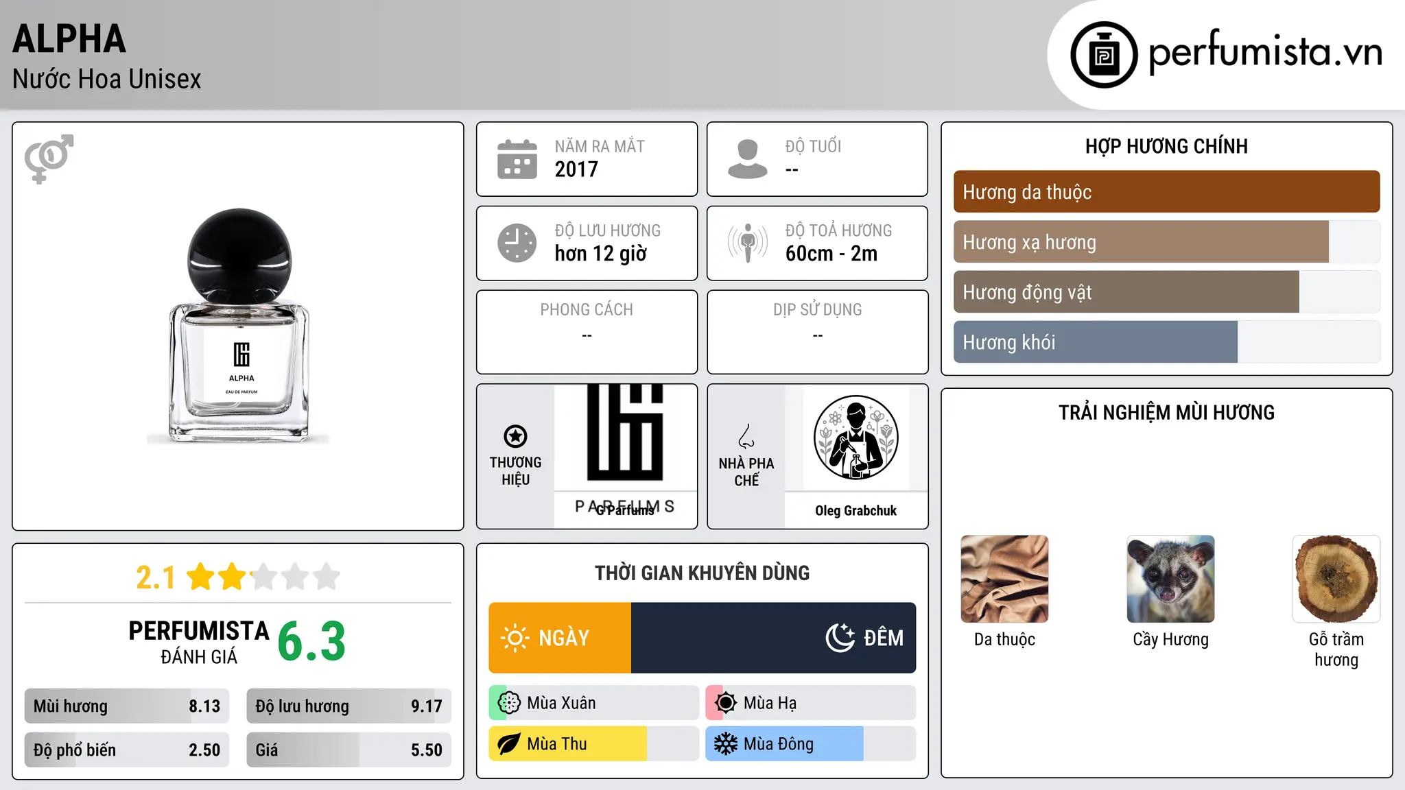
Task: Select the Cầy Hương note image
Action: click(1170, 579)
